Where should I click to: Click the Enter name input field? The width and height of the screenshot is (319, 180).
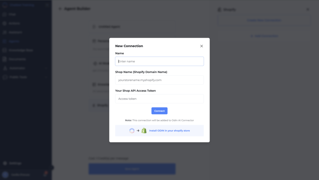click(x=159, y=61)
